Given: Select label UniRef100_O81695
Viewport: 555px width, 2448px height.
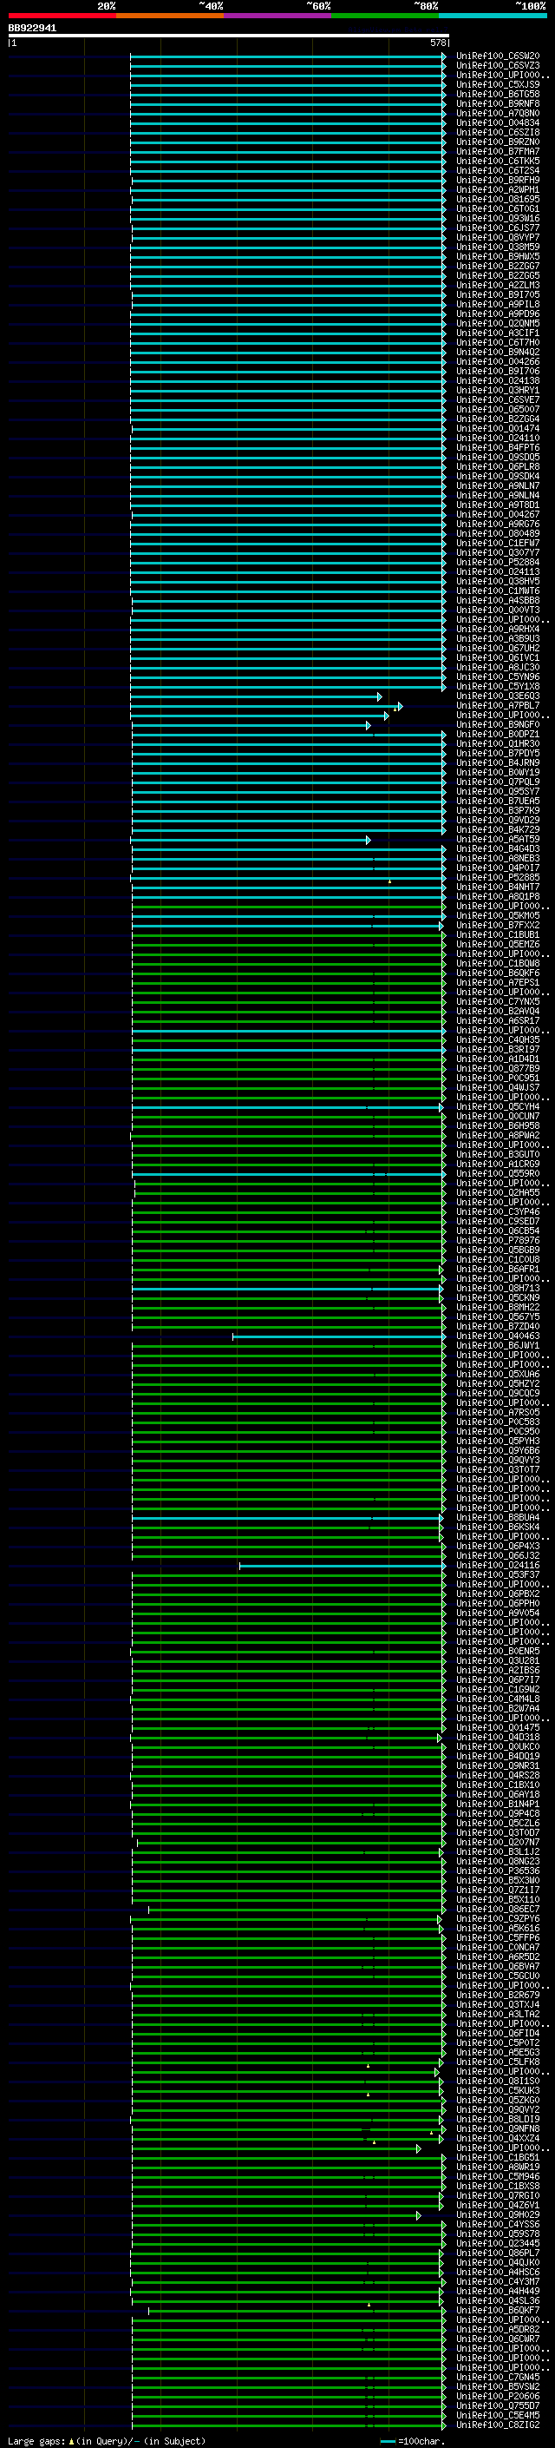Looking at the screenshot, I should [498, 200].
